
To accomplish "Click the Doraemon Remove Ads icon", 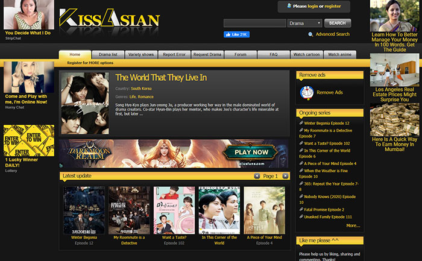I will (x=306, y=92).
